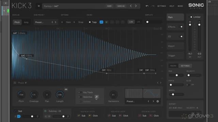
Task: Toggle the EQ switch
Action: 181,37
